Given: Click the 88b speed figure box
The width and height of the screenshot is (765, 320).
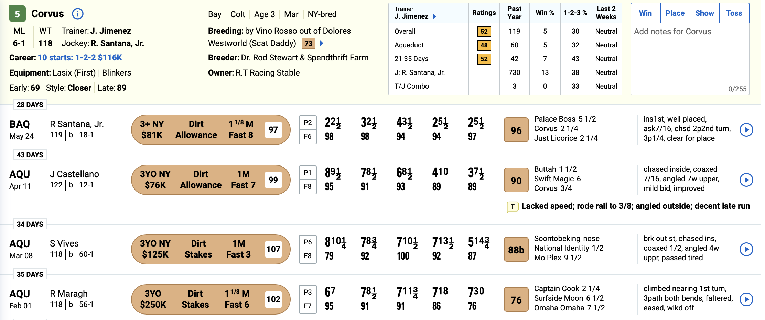Looking at the screenshot, I should (516, 249).
